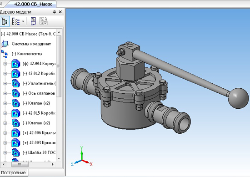Select the 42.003 Крышка tree item
The width and height of the screenshot is (250, 177).
[39, 143]
